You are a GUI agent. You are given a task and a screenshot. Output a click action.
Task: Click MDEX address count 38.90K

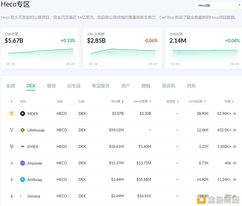coord(202,114)
